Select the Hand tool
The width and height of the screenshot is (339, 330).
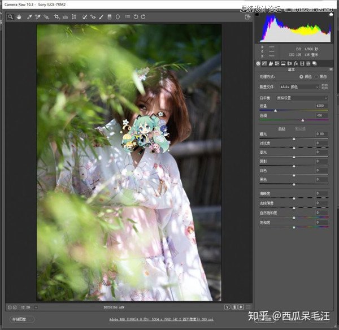[19, 17]
